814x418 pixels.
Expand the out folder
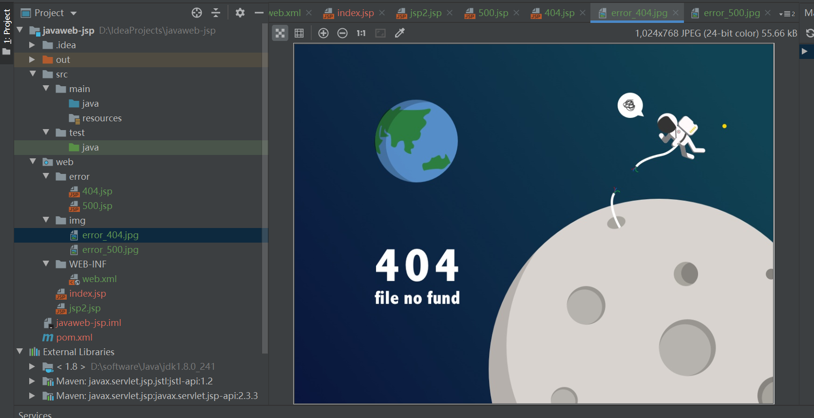pyautogui.click(x=32, y=59)
